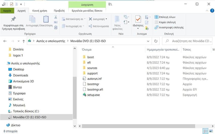Screen dimensions: 215x134
Task: Click Select none
Action: click(x=165, y=22)
